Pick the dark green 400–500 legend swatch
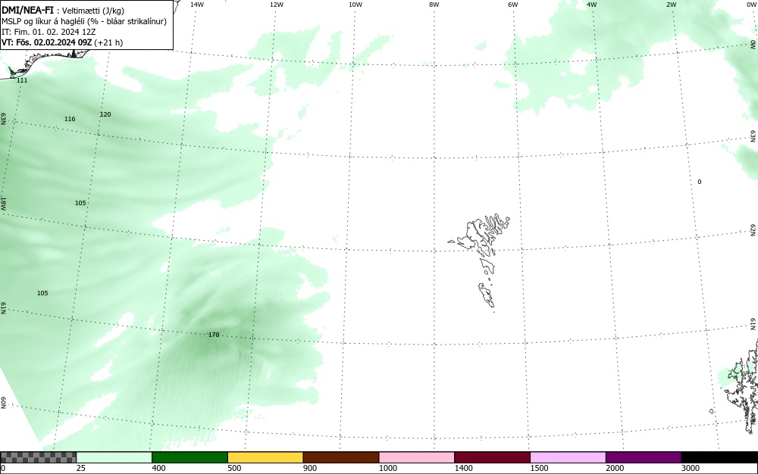This screenshot has width=758, height=474. 189,457
